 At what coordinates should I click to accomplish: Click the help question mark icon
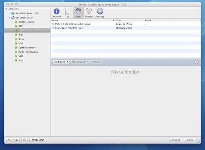pos(196,62)
